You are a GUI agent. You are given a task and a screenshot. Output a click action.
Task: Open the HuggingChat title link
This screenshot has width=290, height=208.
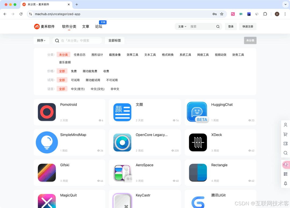(x=222, y=105)
